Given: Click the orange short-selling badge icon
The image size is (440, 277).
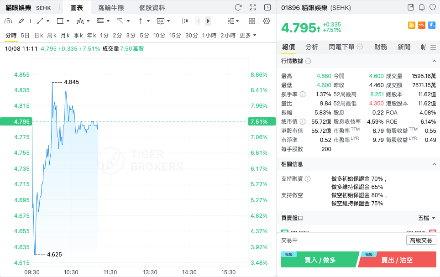Looking at the screenshot, I should pyautogui.click(x=421, y=25).
